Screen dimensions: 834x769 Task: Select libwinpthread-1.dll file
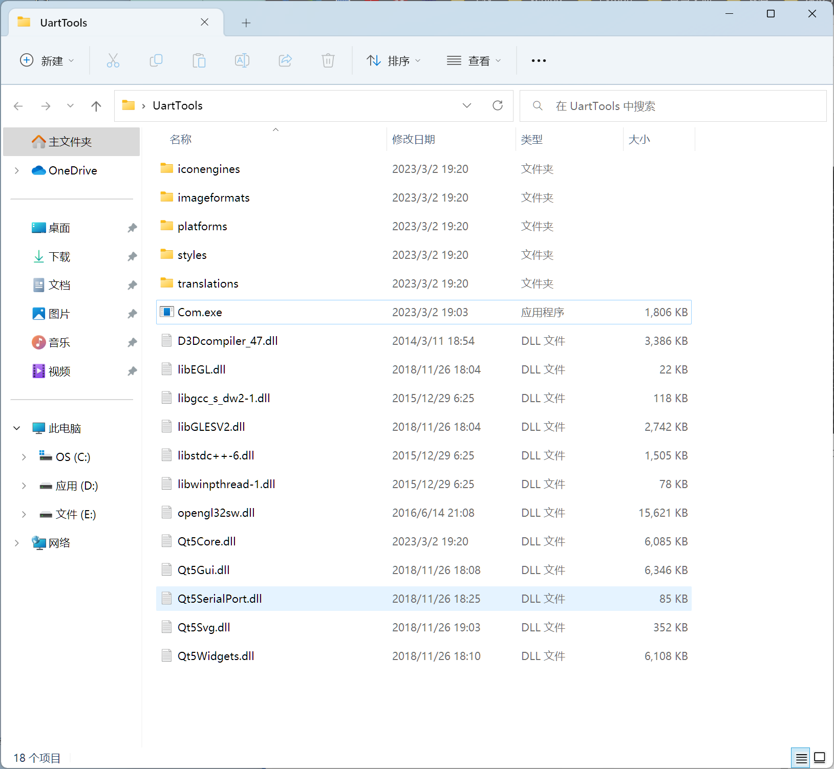424,484
